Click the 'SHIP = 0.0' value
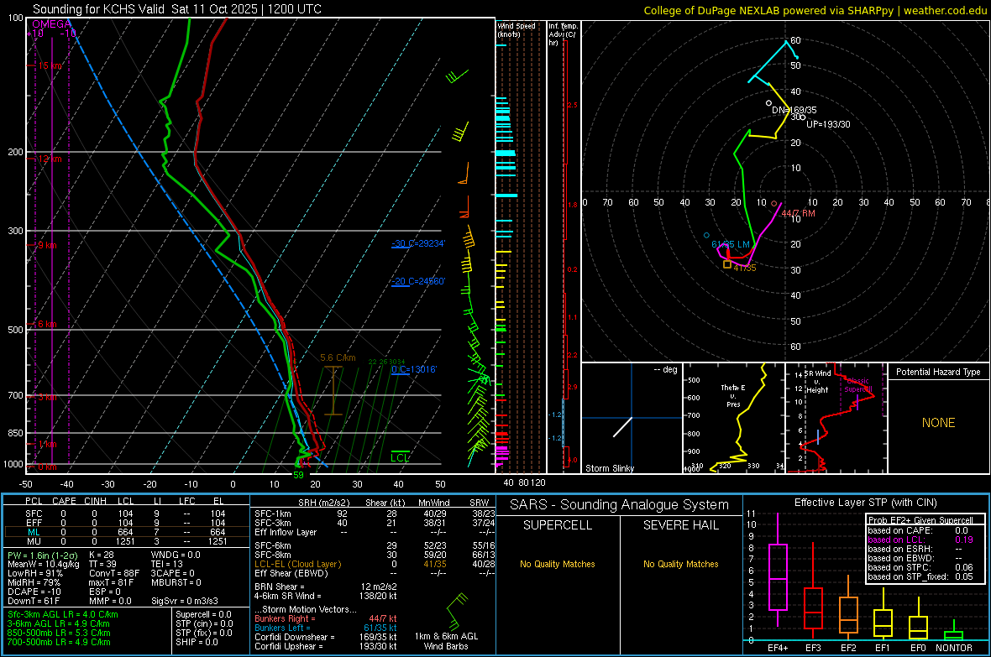 pos(196,643)
